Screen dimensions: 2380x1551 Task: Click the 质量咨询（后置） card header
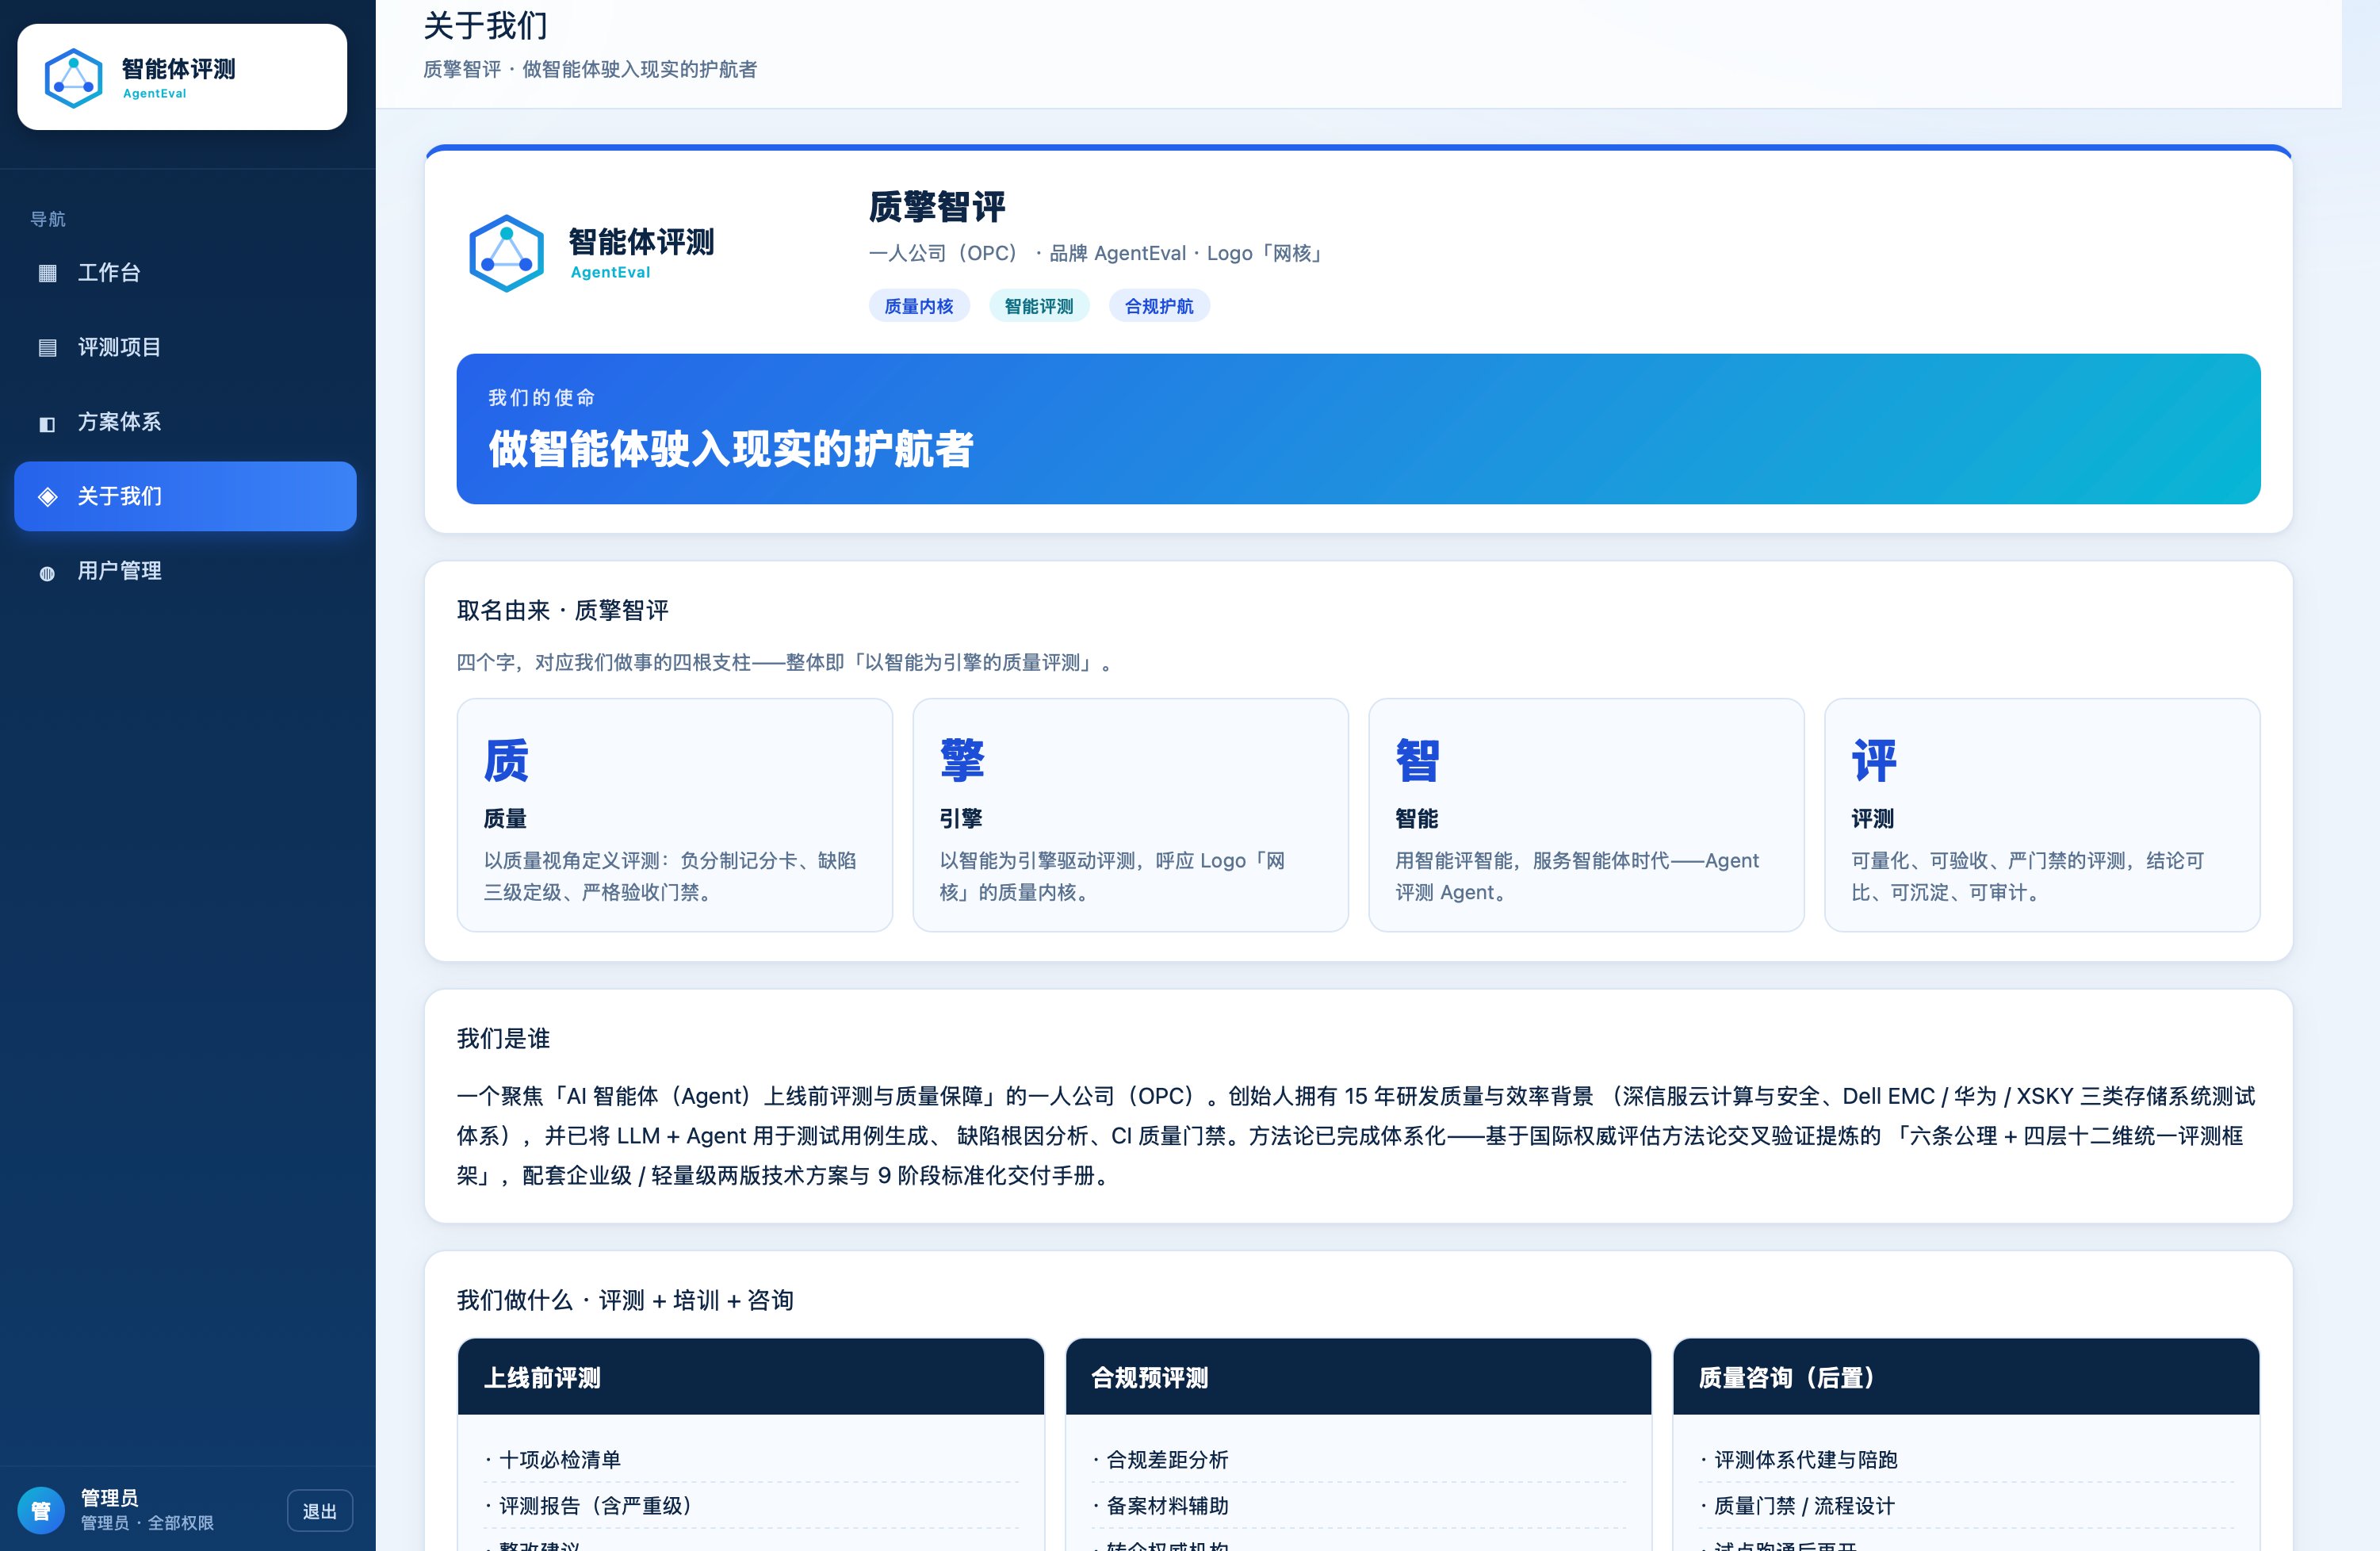(1966, 1378)
